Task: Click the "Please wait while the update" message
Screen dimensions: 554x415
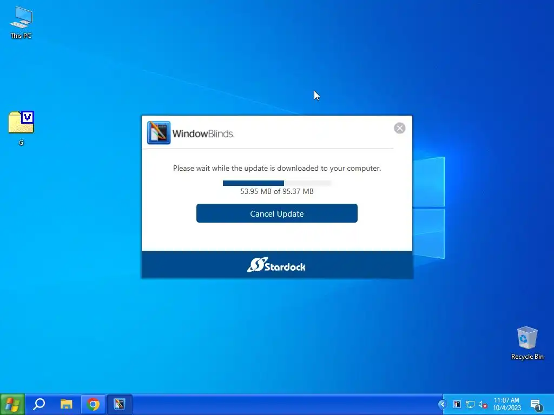Action: pos(276,169)
